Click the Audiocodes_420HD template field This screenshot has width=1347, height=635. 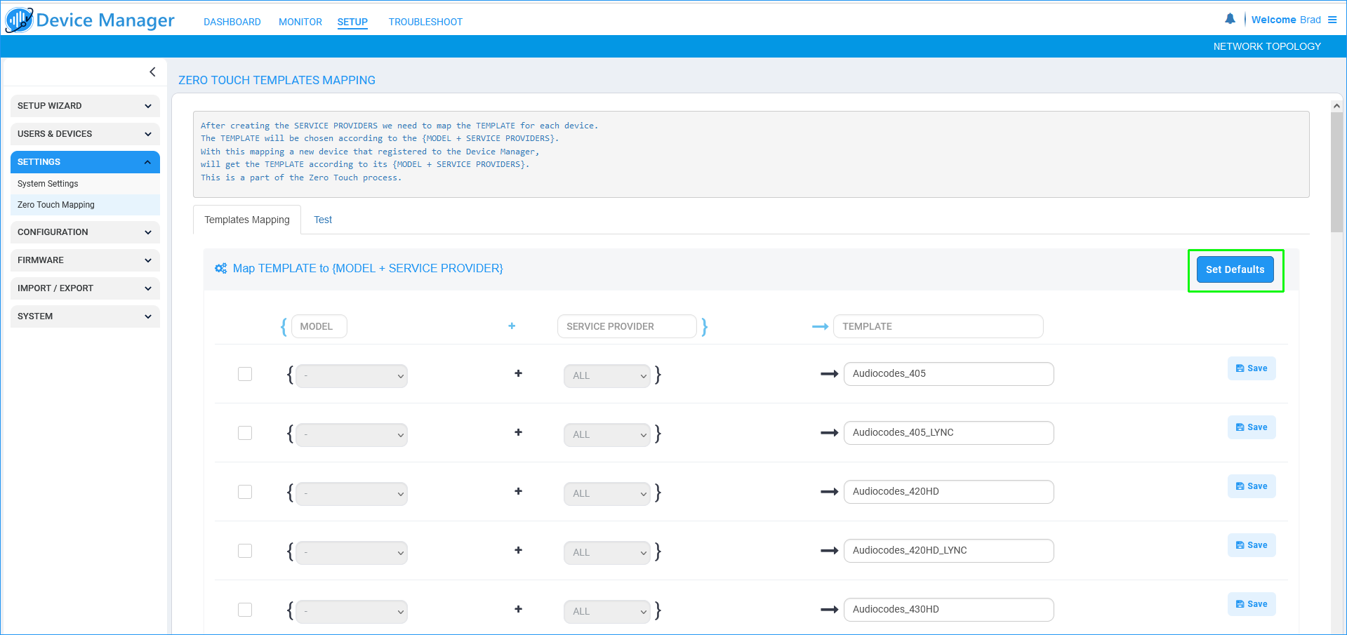[x=948, y=492]
